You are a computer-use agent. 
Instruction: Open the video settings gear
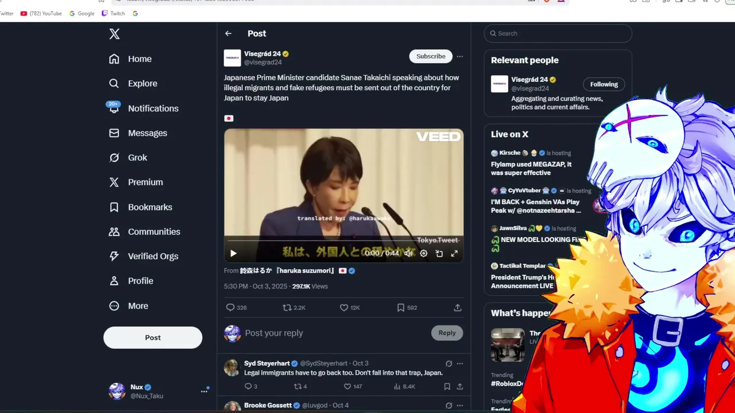(x=424, y=253)
